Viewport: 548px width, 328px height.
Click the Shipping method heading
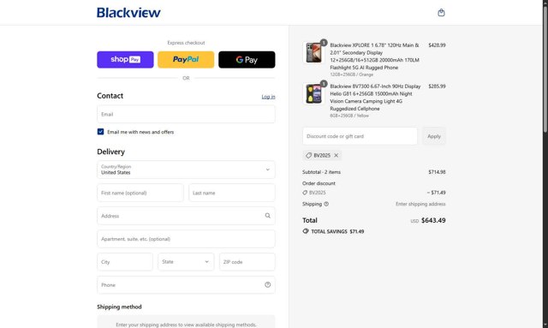point(119,307)
